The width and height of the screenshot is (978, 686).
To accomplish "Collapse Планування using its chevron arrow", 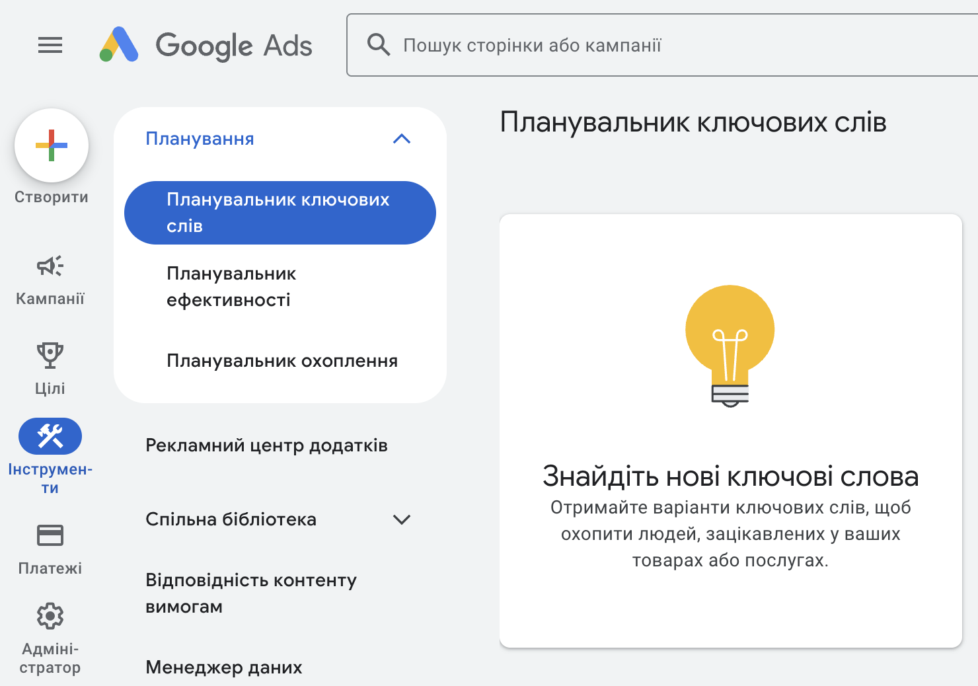I will (402, 139).
